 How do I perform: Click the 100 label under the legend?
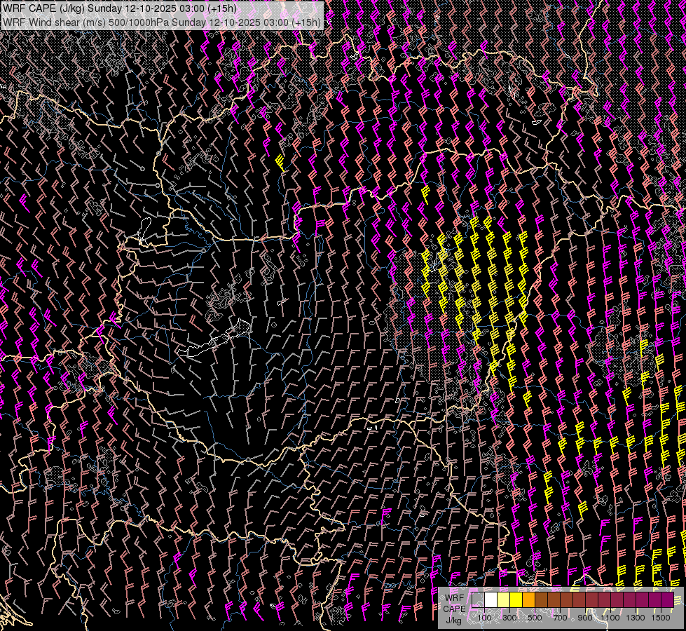(484, 618)
